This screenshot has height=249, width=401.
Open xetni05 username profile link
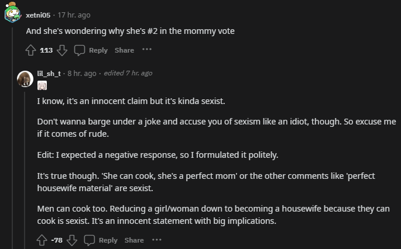pos(38,15)
